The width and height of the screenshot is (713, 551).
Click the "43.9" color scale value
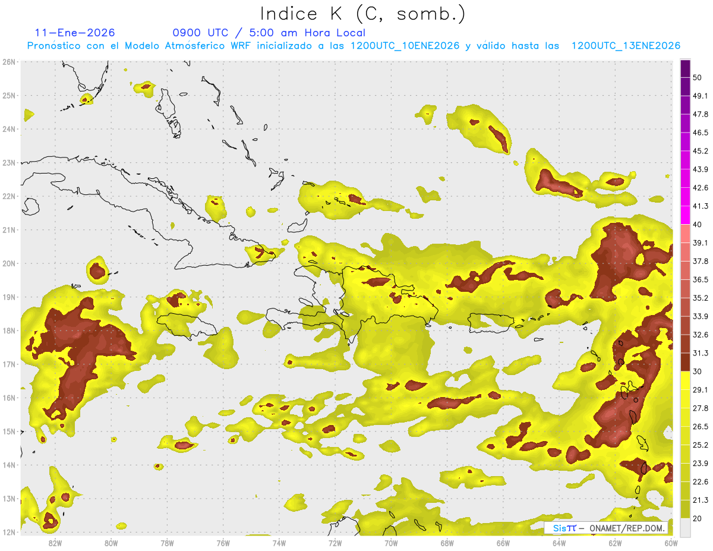coord(701,169)
